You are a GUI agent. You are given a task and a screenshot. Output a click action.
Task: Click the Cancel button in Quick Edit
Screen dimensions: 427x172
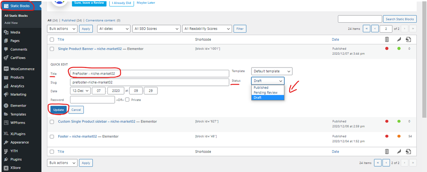pos(76,109)
